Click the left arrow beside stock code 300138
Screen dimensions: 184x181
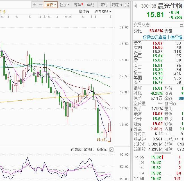pyautogui.click(x=135, y=6)
